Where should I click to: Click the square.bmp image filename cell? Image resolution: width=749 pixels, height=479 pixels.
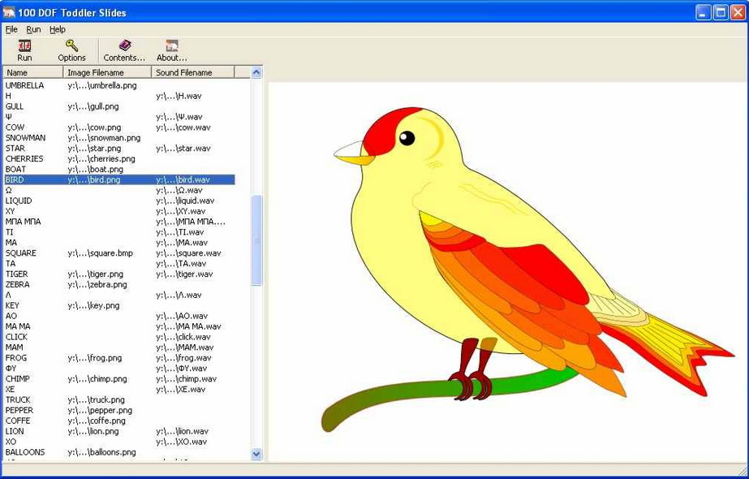coord(101,253)
